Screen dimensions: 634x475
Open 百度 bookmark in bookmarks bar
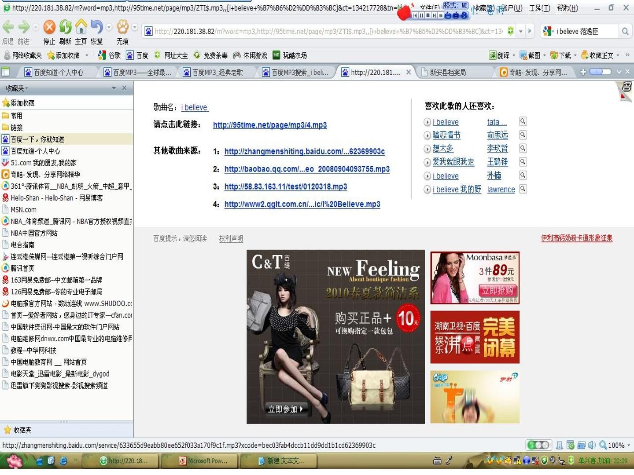(x=137, y=55)
